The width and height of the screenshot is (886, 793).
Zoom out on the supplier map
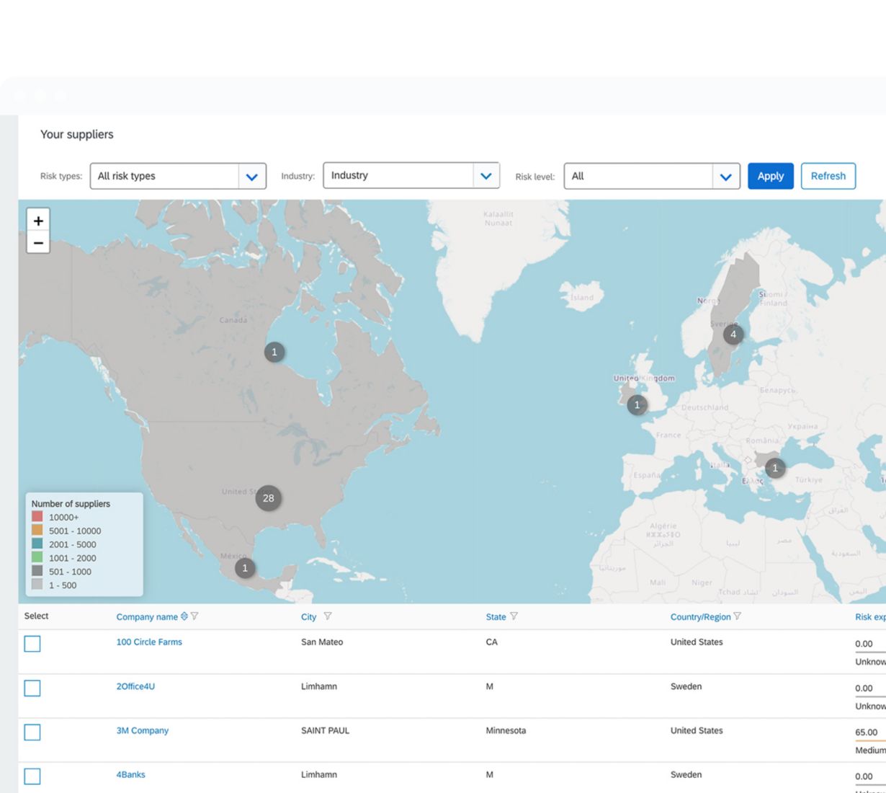38,243
